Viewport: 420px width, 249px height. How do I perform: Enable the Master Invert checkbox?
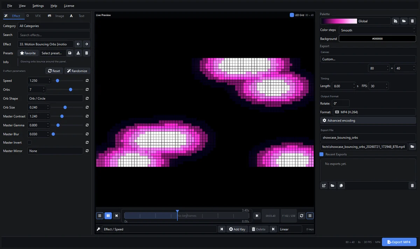tap(29, 142)
